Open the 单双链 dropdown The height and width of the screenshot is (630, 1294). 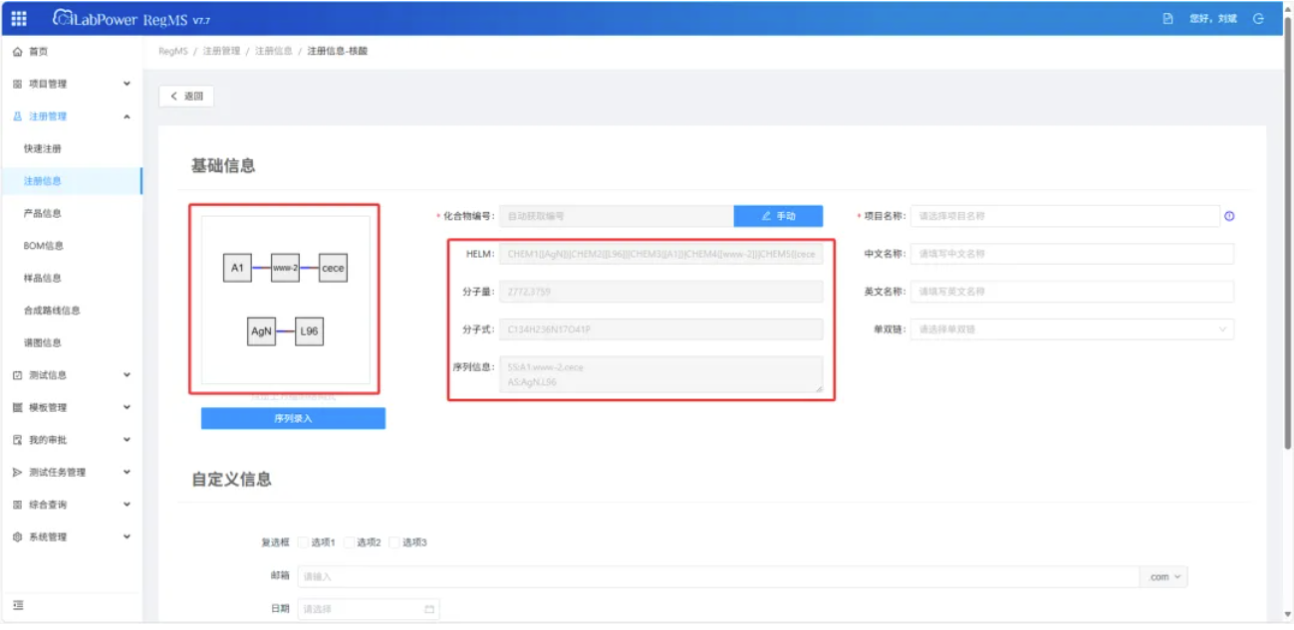pyautogui.click(x=1072, y=329)
